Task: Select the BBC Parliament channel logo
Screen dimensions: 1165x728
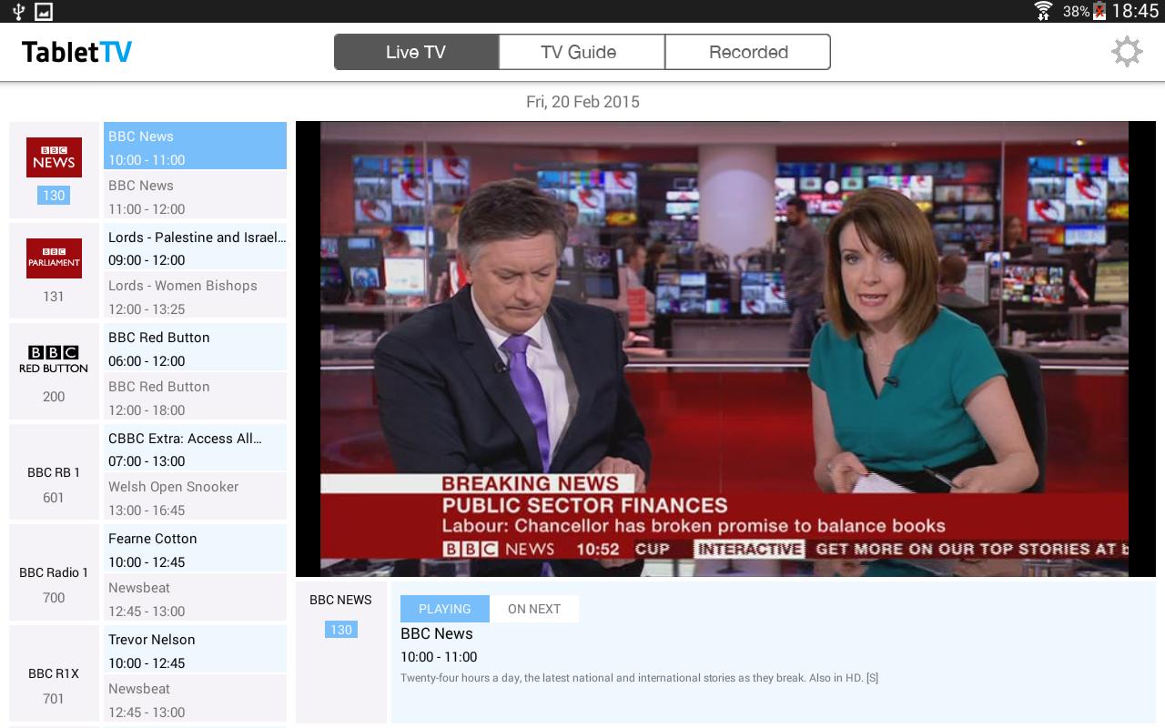Action: click(54, 258)
